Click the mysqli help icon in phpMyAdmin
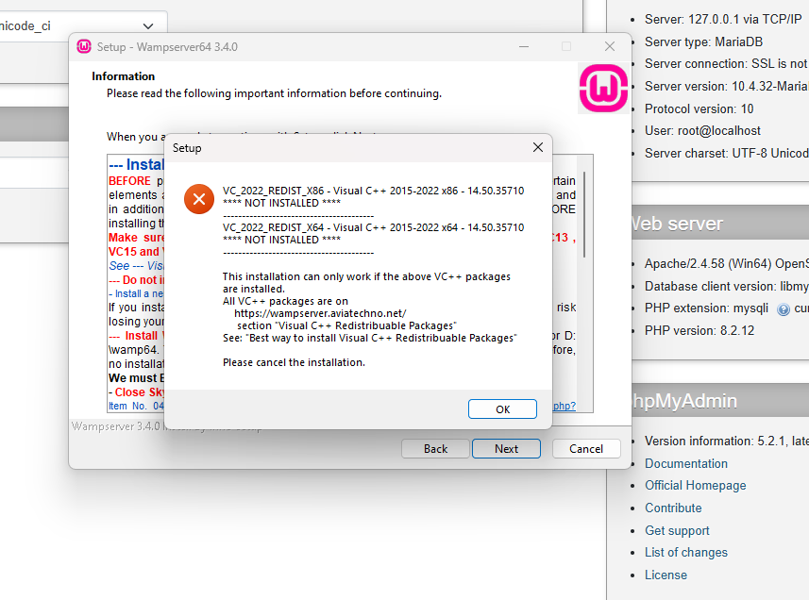 click(784, 309)
